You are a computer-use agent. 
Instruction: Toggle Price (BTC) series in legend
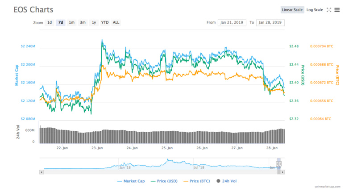tap(196, 181)
